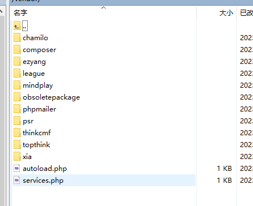Viewport: 253px width, 206px height.
Task: Sort files by the 名字 column header
Action: click(x=20, y=13)
